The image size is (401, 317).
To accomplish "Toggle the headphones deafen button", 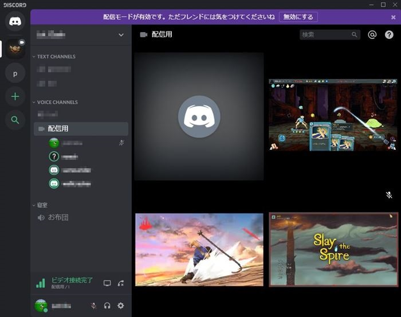I will [107, 306].
